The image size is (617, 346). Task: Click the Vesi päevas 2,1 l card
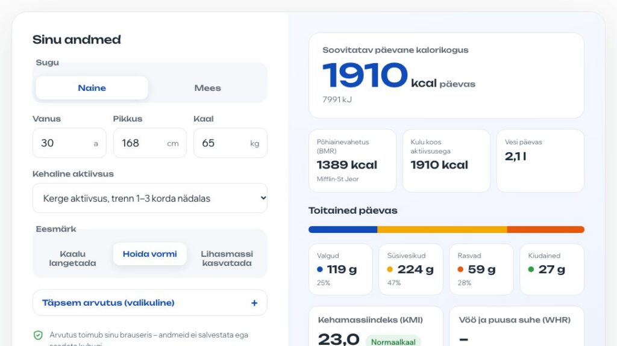point(540,161)
